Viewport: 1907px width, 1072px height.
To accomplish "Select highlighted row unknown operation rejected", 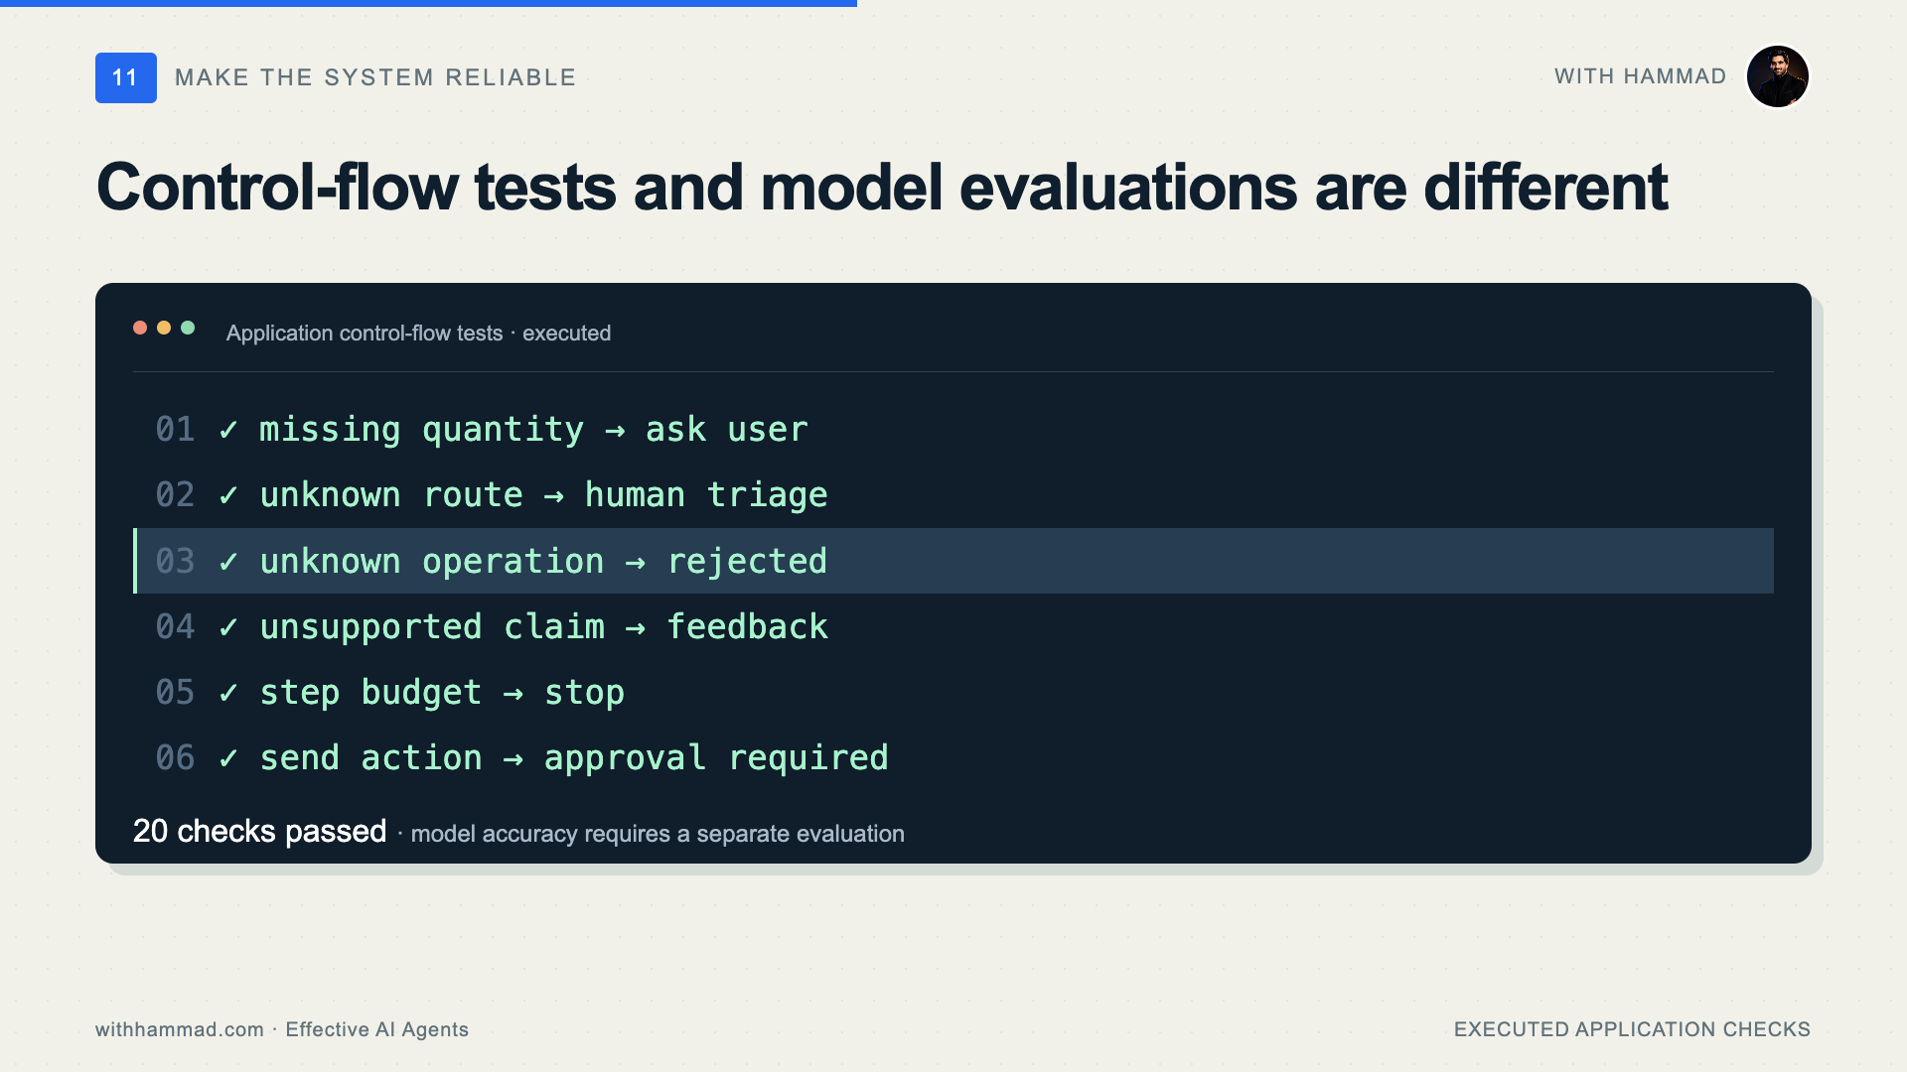I will pyautogui.click(x=953, y=561).
